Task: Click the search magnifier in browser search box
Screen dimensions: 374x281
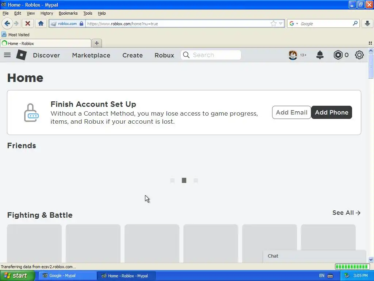Action: tap(355, 23)
